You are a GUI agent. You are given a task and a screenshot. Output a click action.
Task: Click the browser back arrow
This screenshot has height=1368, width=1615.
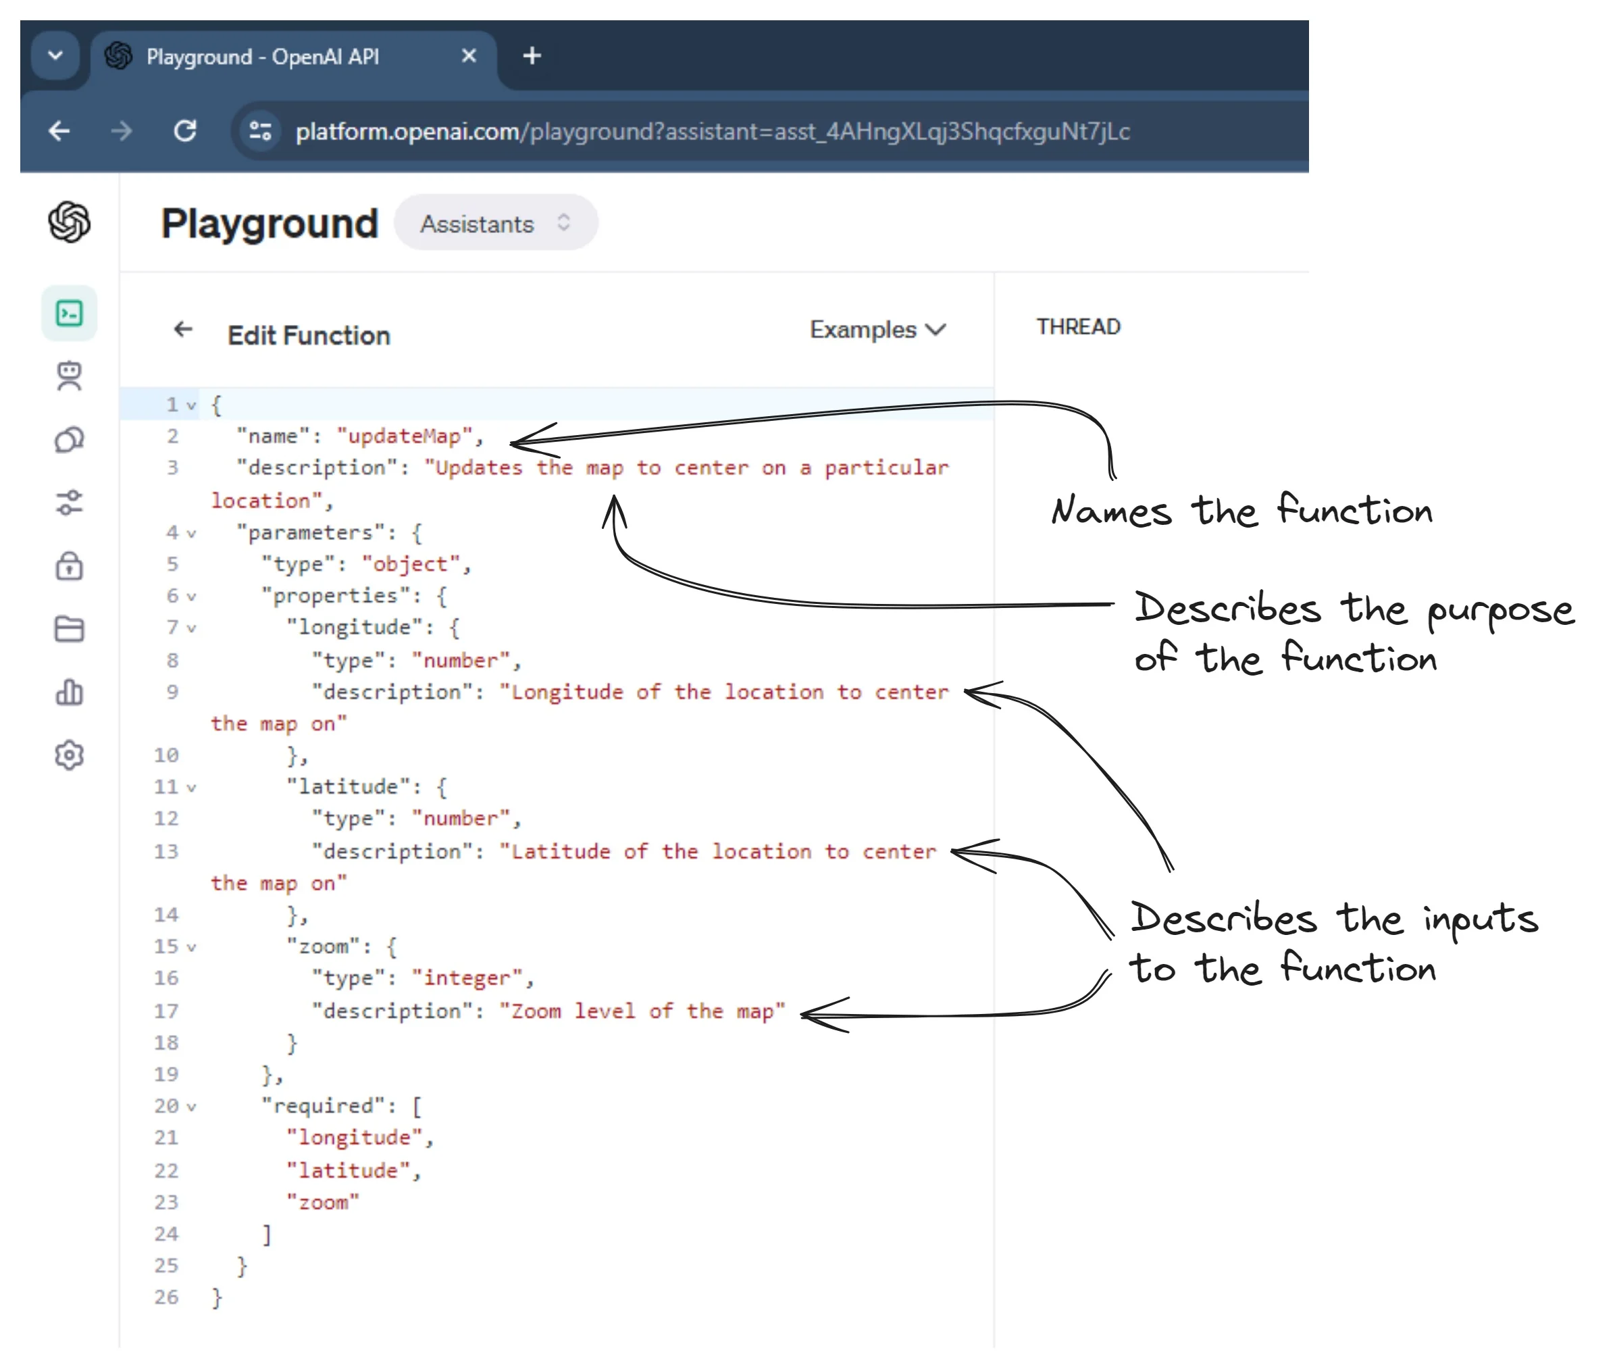click(59, 131)
